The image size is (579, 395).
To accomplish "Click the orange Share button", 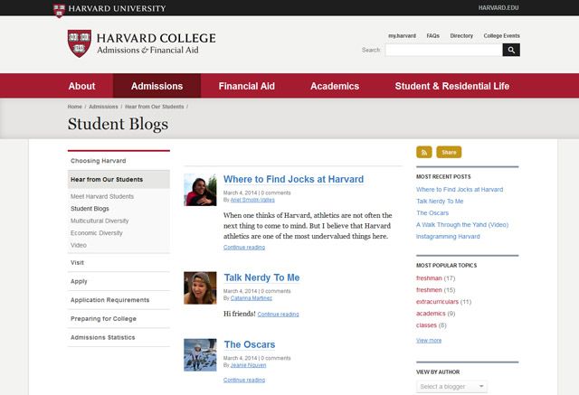I will coord(449,152).
